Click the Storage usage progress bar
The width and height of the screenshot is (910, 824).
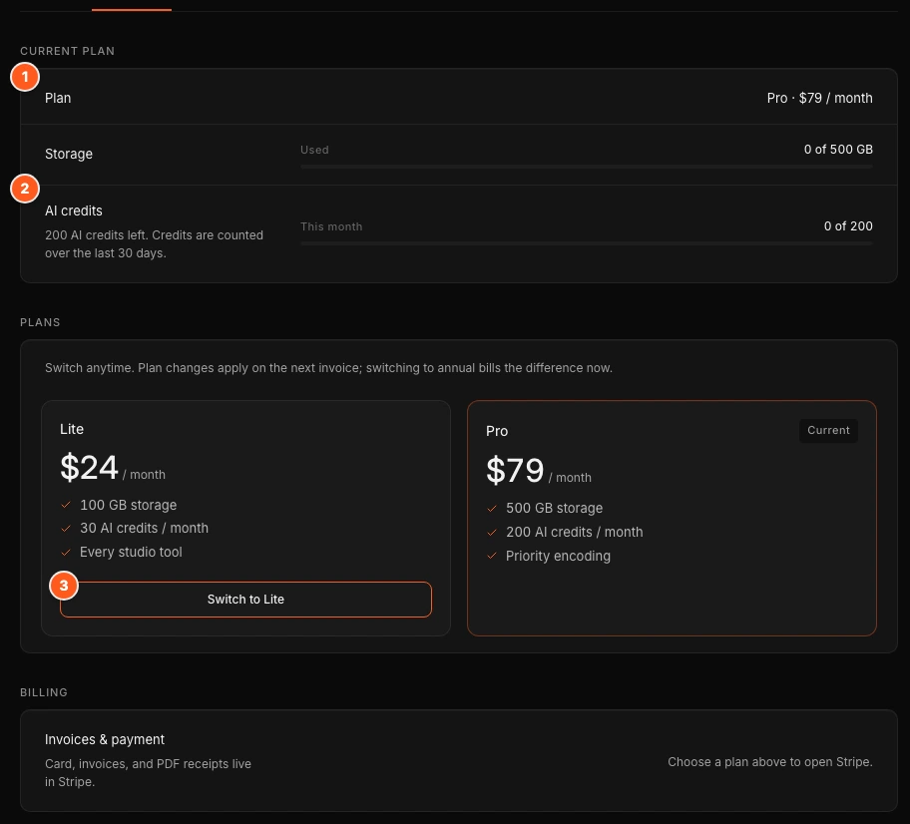click(586, 167)
